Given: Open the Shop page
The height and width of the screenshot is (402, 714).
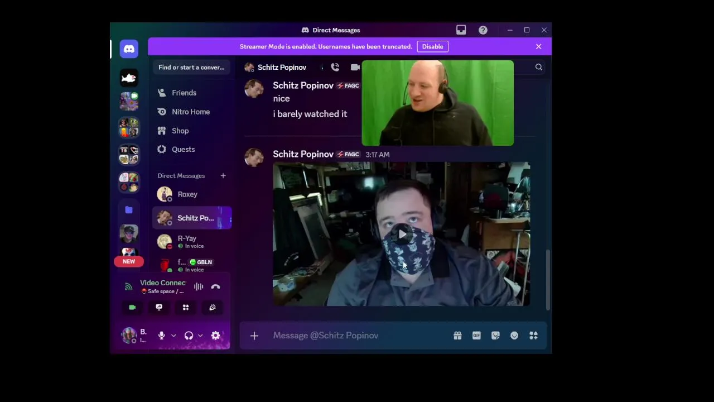Looking at the screenshot, I should click(x=192, y=131).
